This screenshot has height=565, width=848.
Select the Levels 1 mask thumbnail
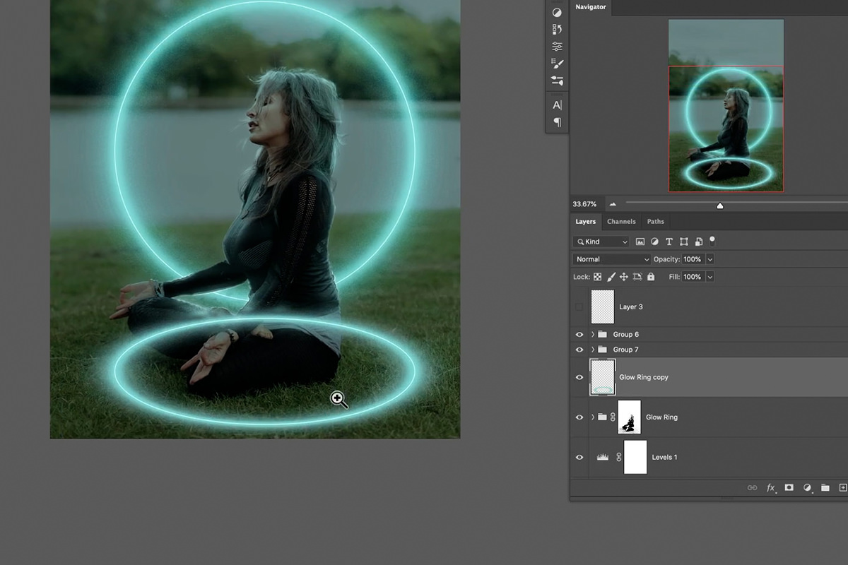635,457
